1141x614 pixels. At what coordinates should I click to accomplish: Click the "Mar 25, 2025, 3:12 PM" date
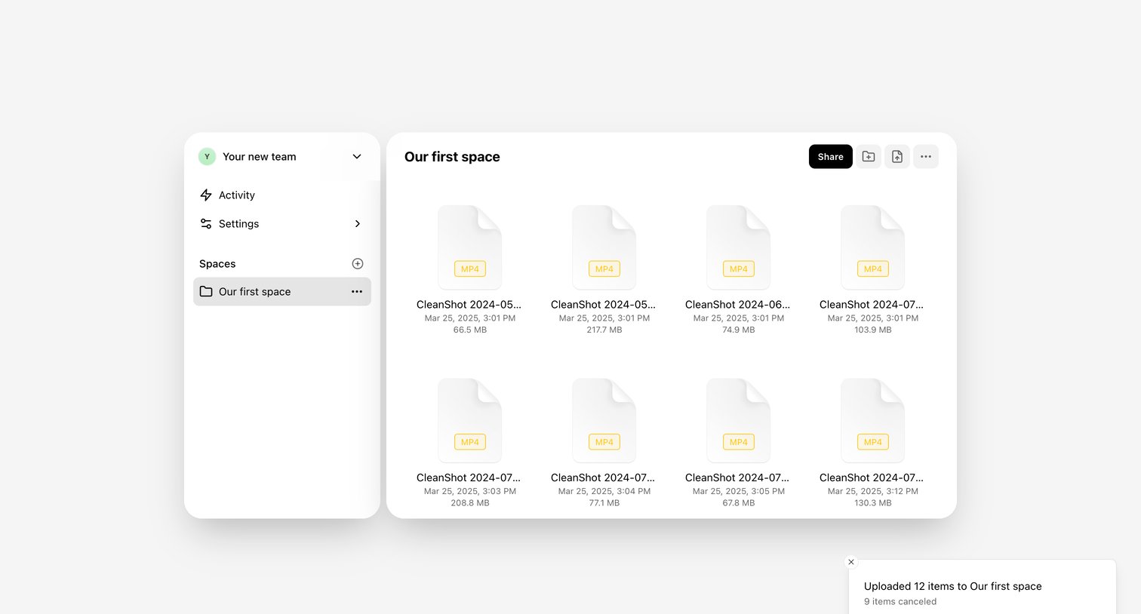[x=873, y=492]
